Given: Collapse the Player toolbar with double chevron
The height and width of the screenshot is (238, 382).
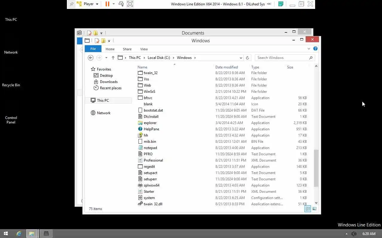Looking at the screenshot, I should pyautogui.click(x=269, y=4).
